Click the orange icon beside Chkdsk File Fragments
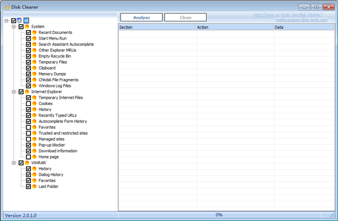 pos(34,80)
